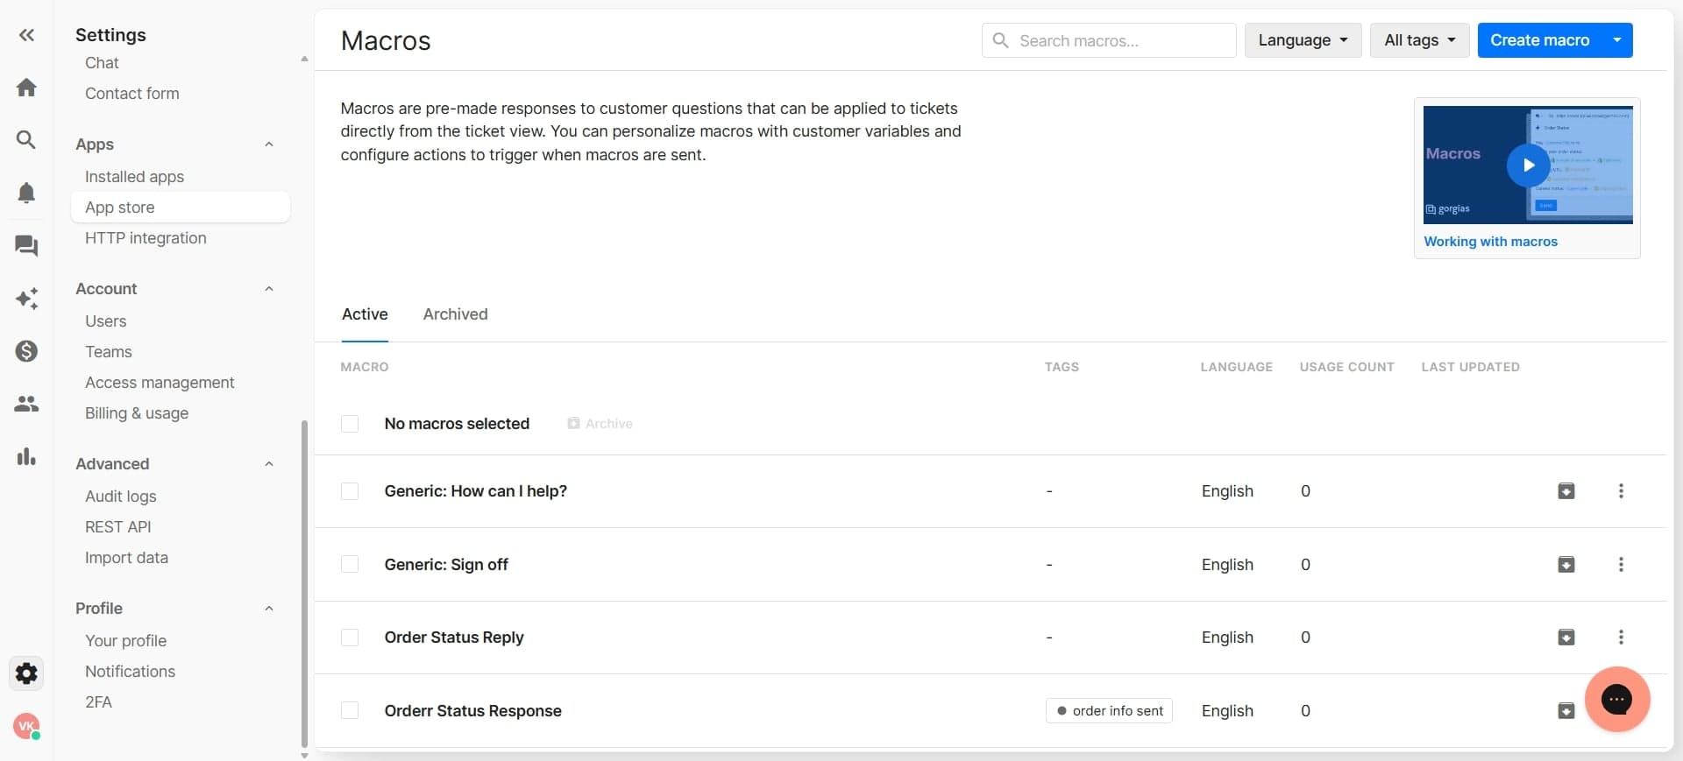The image size is (1683, 761).
Task: Open the customers people icon
Action: point(26,404)
